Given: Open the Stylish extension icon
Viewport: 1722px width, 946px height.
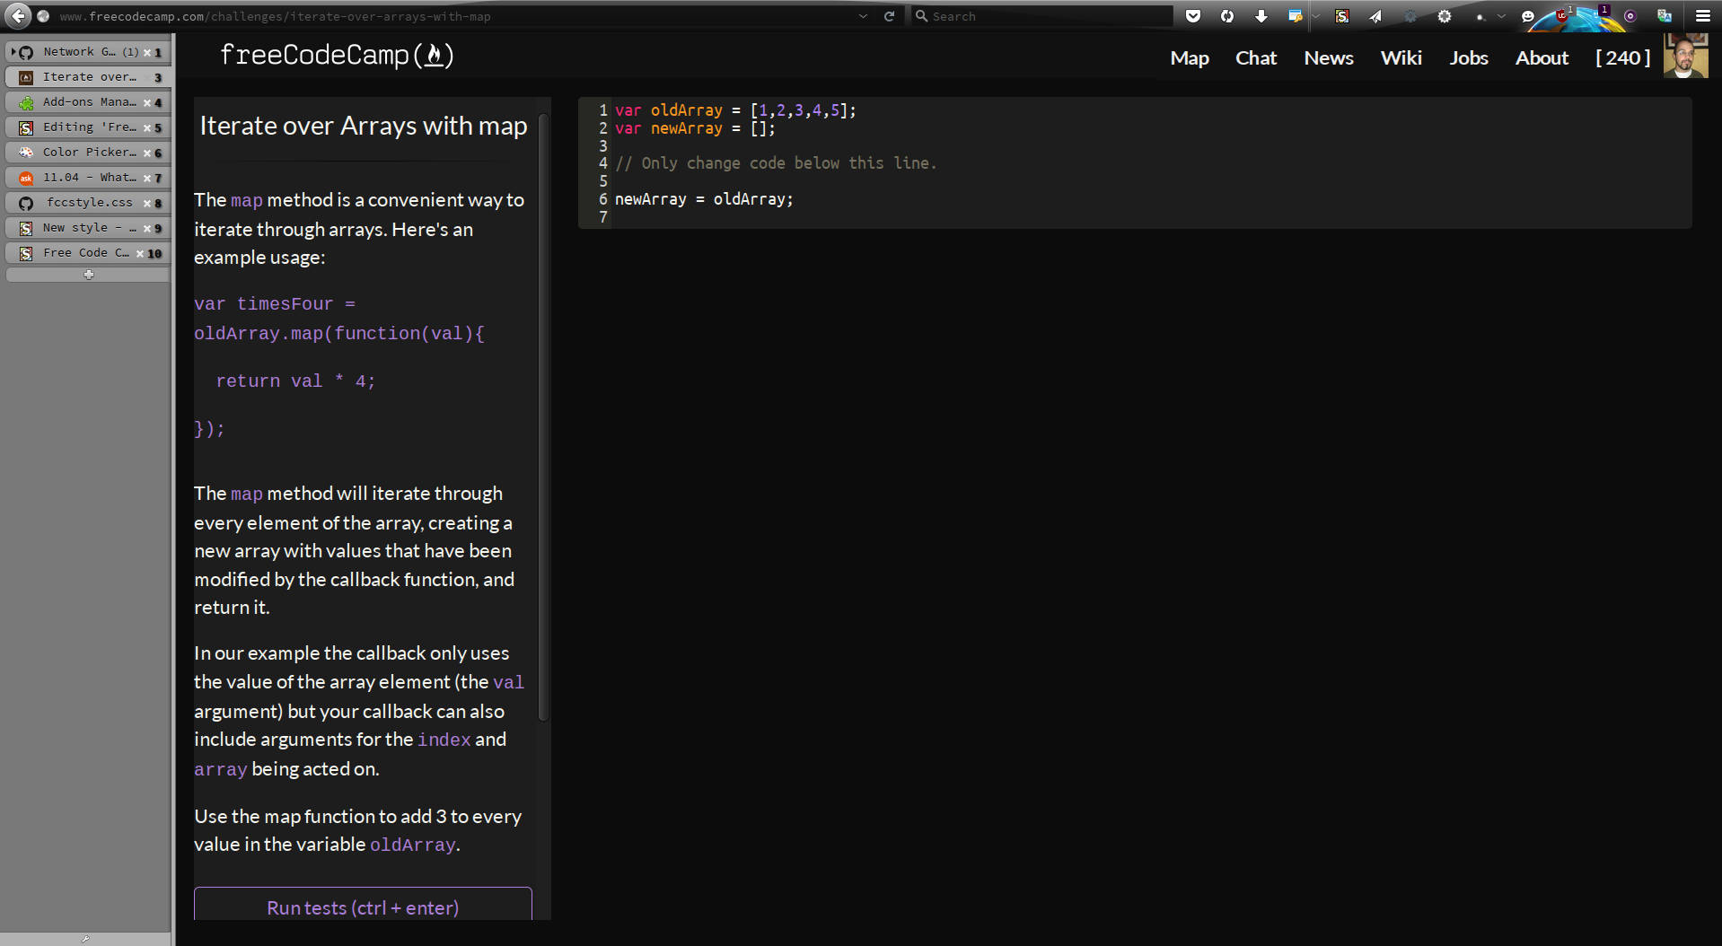Looking at the screenshot, I should coord(1342,16).
